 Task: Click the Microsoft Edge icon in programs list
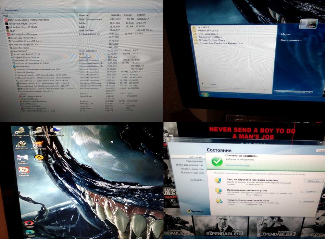pyautogui.click(x=14, y=67)
